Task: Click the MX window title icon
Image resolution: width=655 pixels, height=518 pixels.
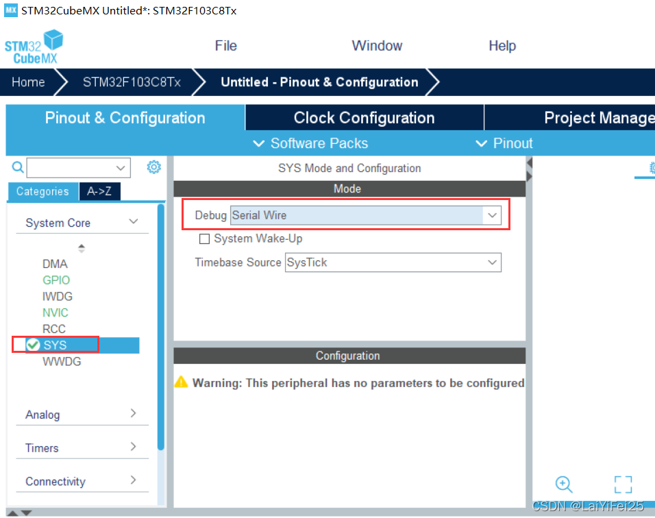Action: pyautogui.click(x=11, y=10)
